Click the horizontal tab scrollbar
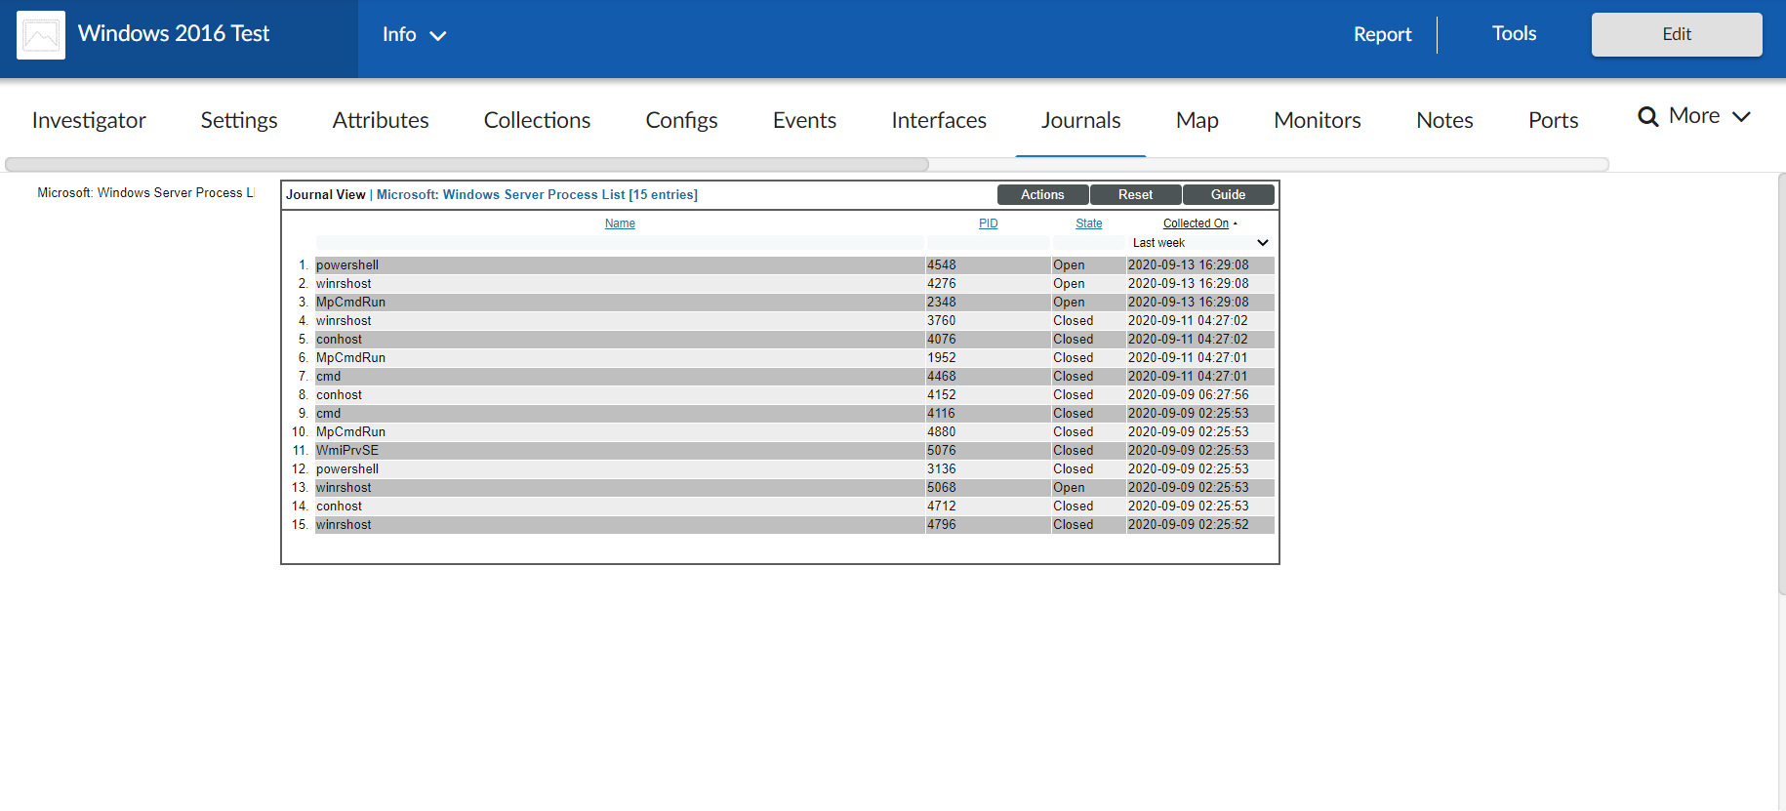Screen dimensions: 1786x811 (x=467, y=164)
